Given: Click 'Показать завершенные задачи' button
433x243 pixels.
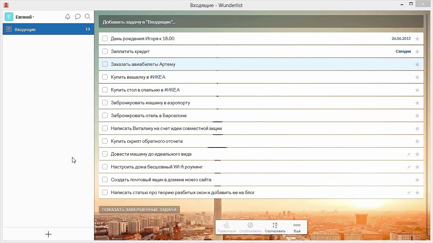Looking at the screenshot, I should coord(139,210).
